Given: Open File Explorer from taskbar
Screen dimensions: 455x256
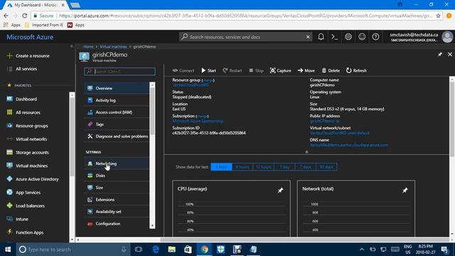Looking at the screenshot, I should point(172,250).
